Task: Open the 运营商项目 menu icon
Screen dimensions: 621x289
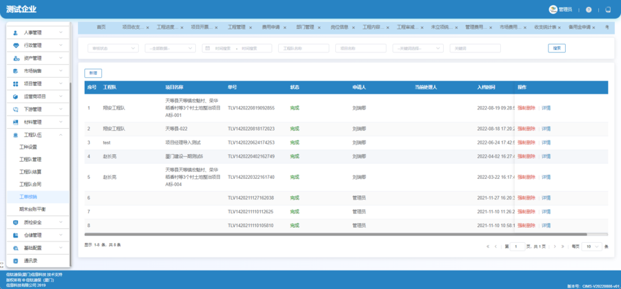Action: coord(15,96)
